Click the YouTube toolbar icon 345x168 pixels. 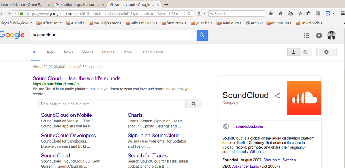pyautogui.click(x=290, y=13)
